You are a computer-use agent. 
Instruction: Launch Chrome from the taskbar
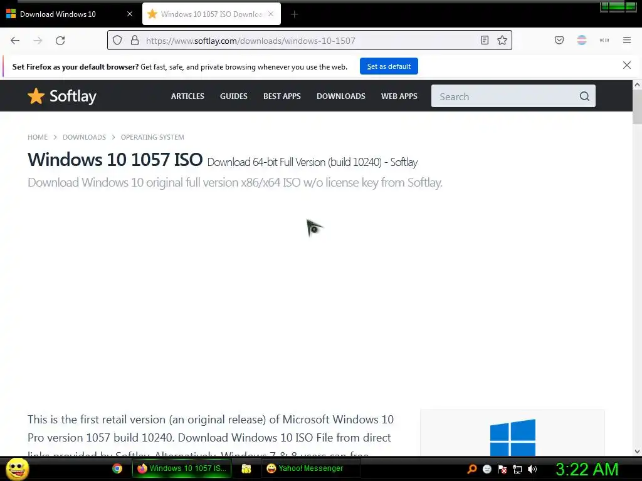pos(117,468)
